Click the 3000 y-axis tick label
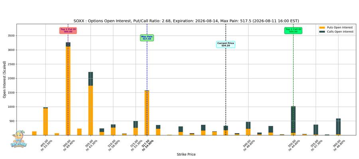The height and width of the screenshot is (159, 359). (x=11, y=50)
